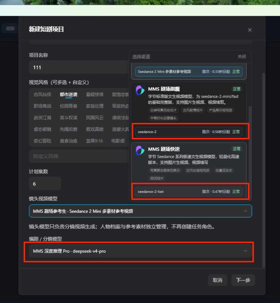Toggle the 古风仙侠 style tag
280x303 pixels.
tap(42, 94)
